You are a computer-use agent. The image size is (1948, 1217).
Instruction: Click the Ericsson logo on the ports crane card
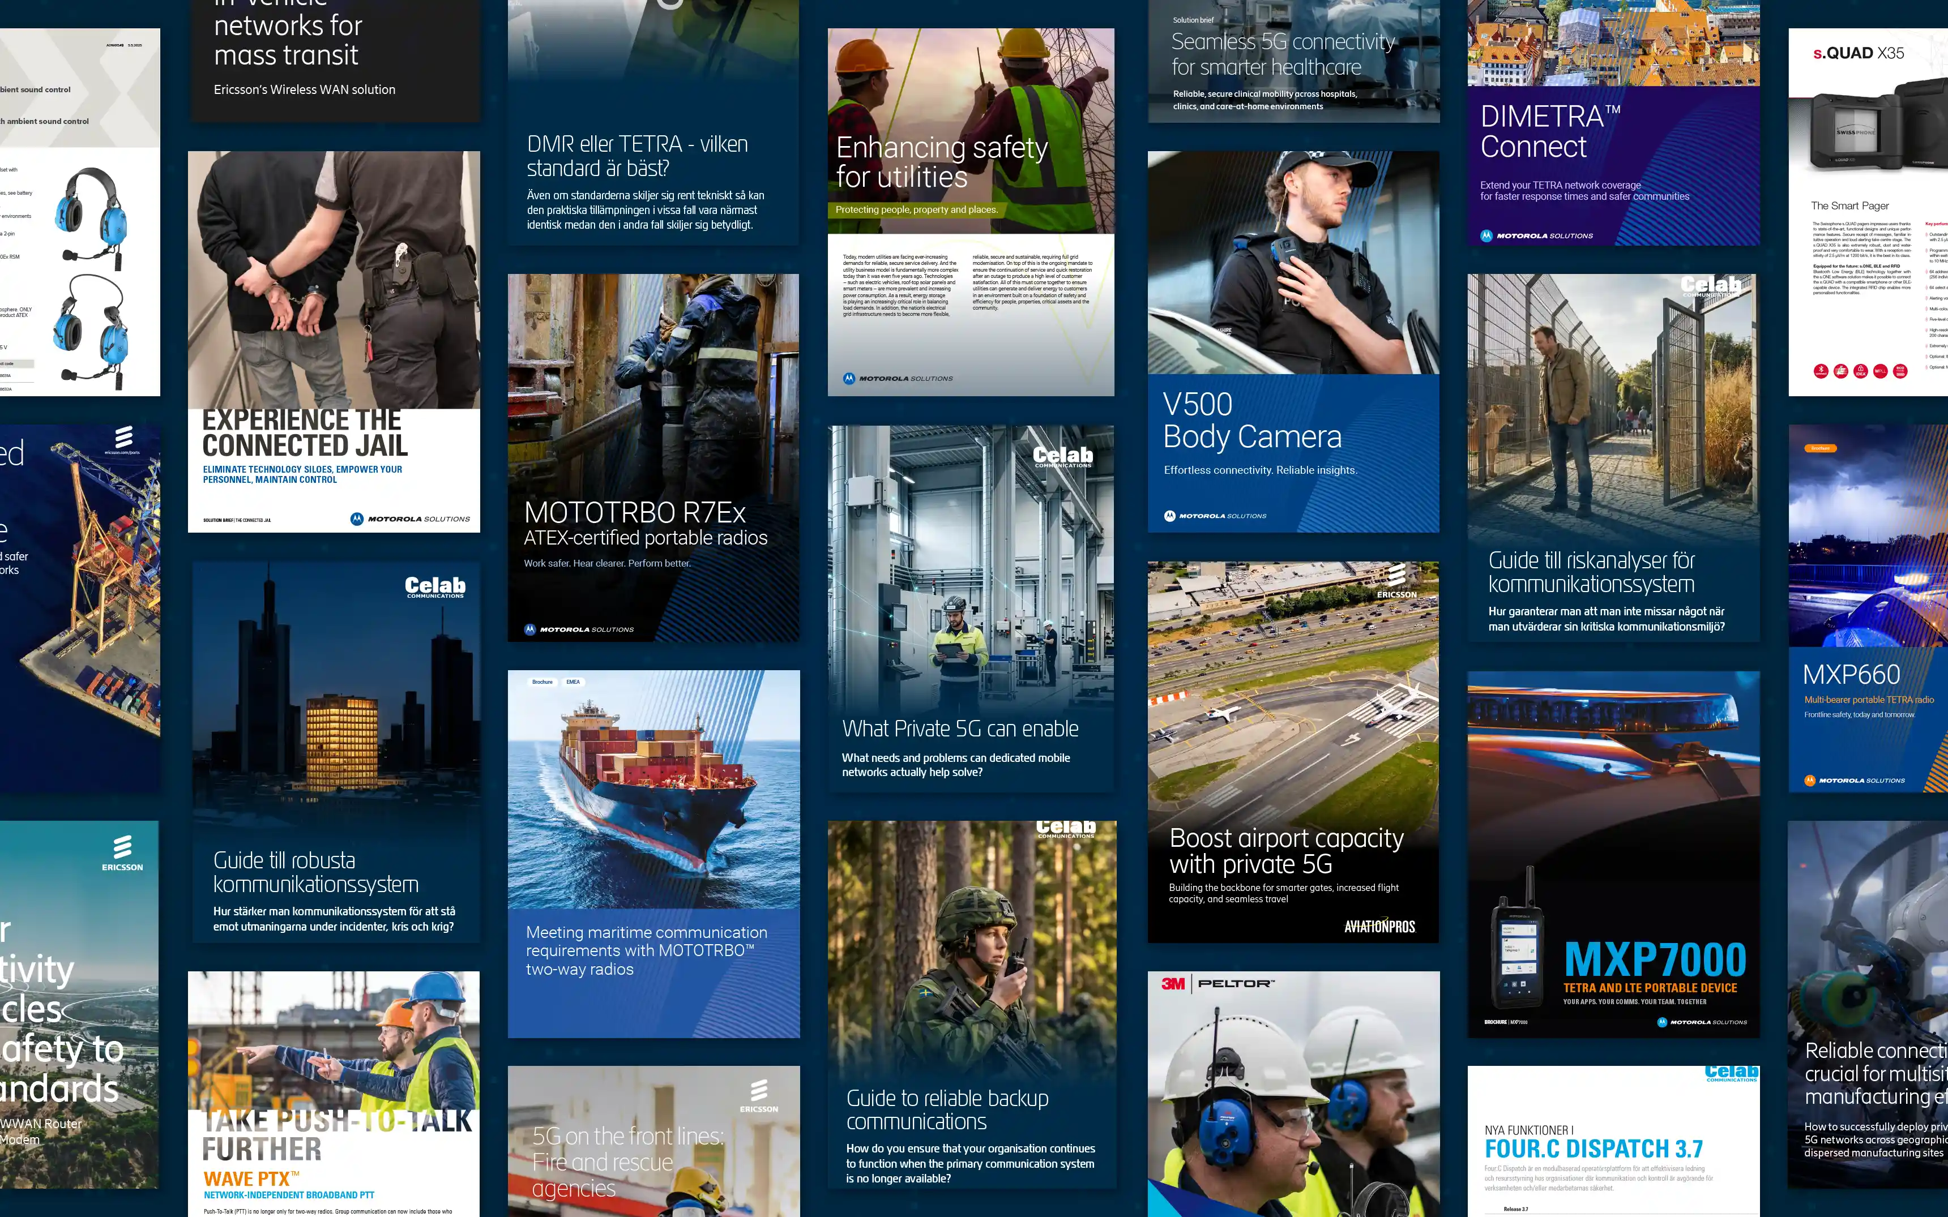point(122,441)
